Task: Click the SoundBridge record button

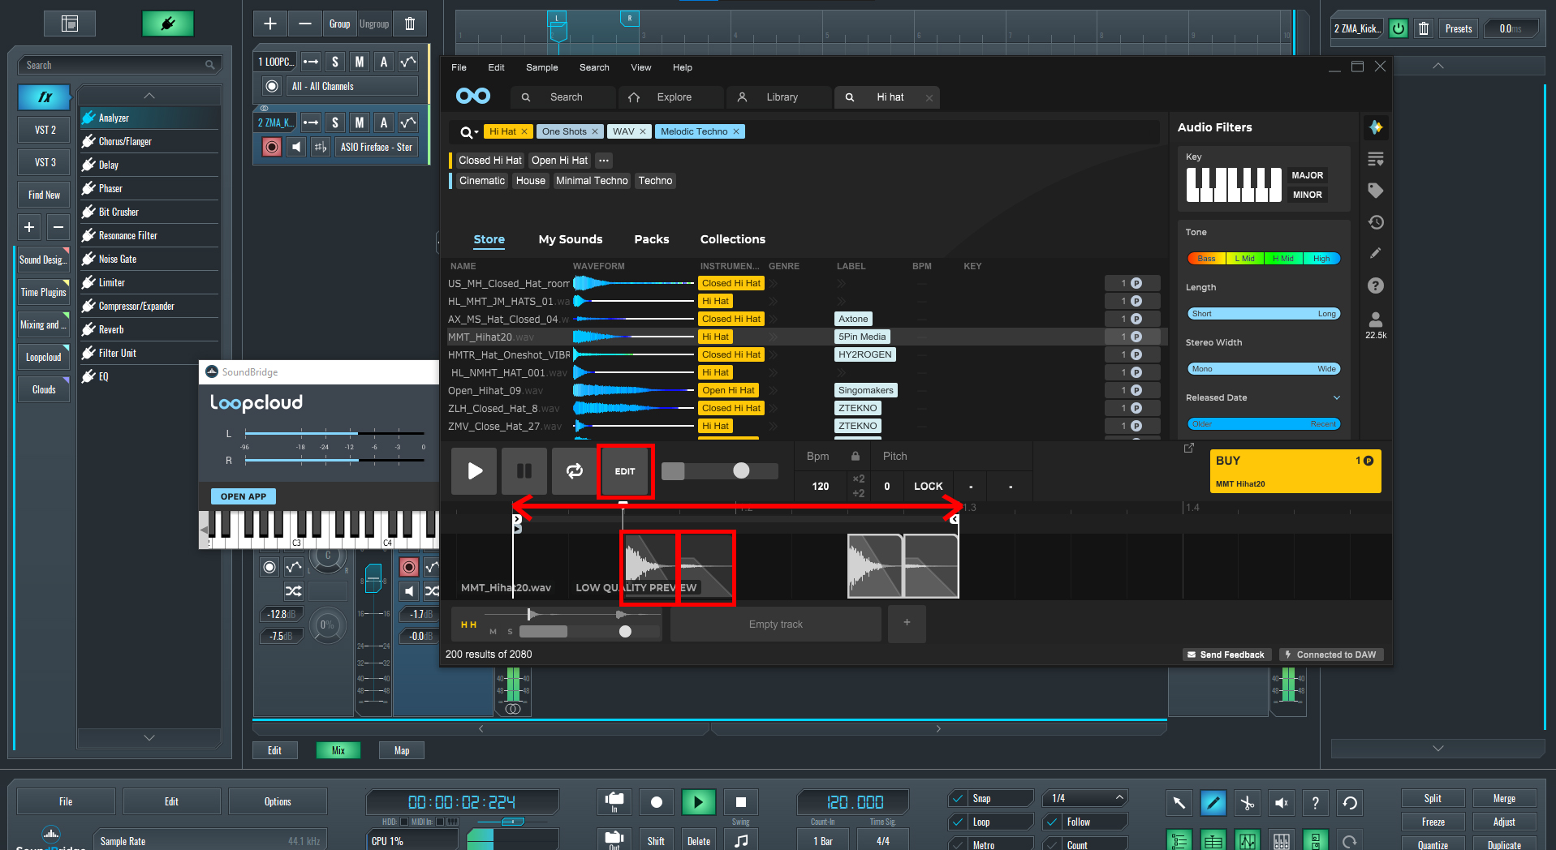Action: point(657,802)
